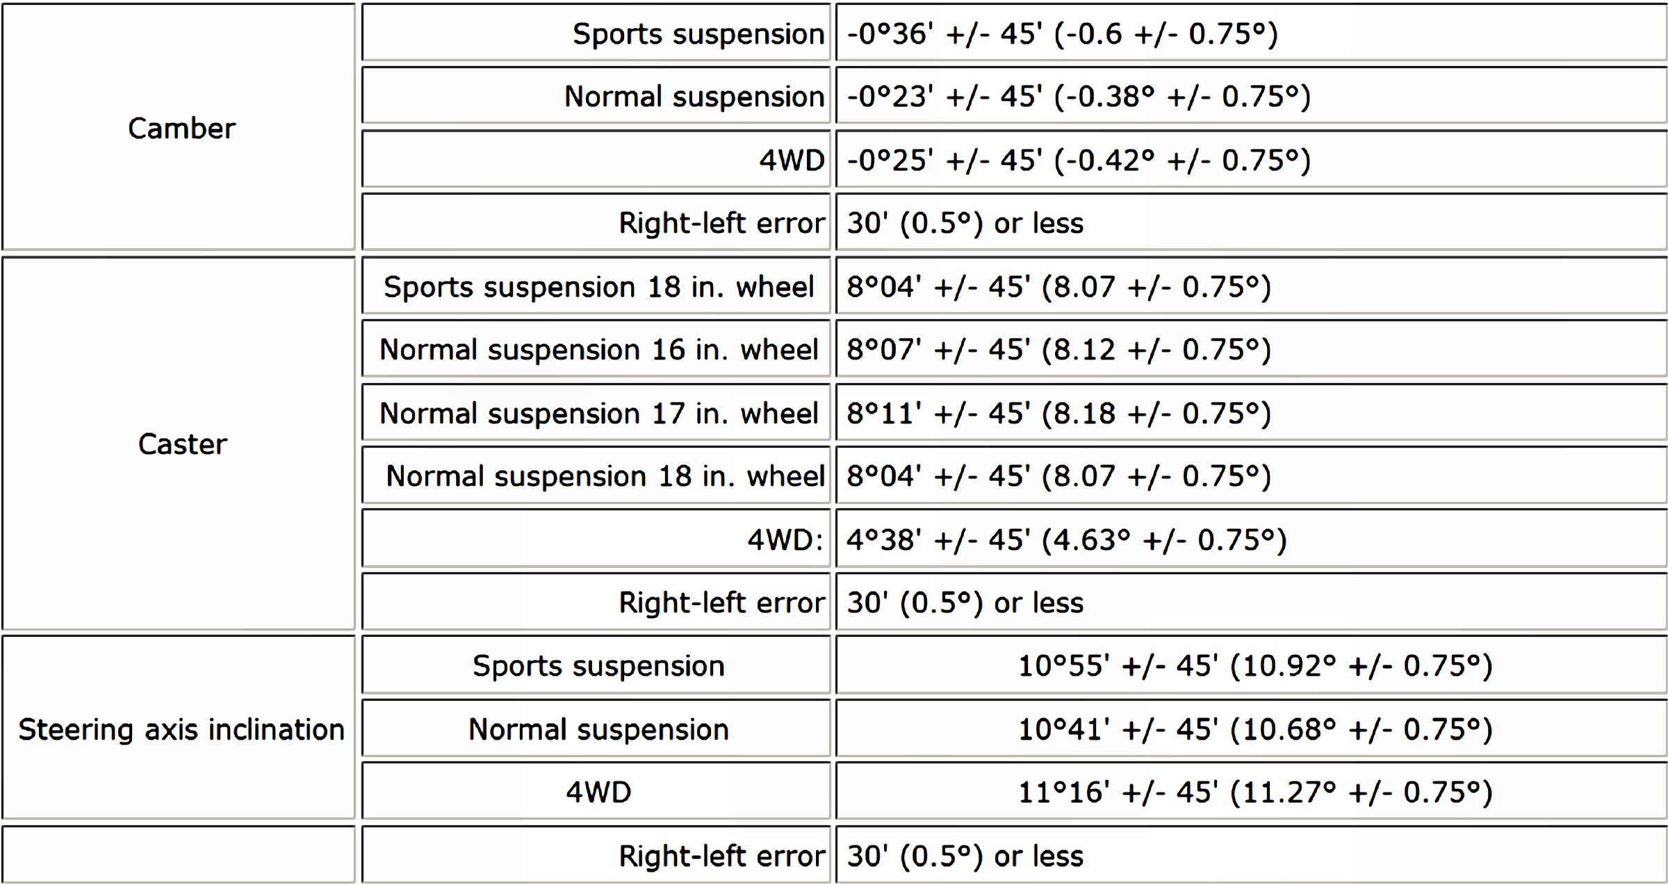Select the Right-left error label under Caster

click(x=721, y=603)
